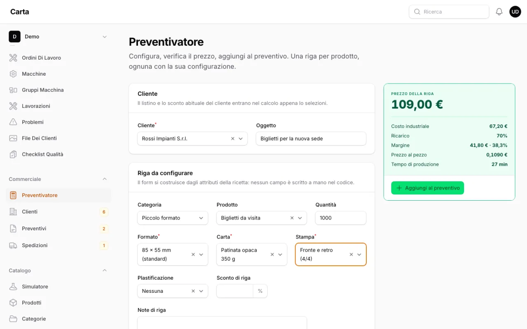Image resolution: width=527 pixels, height=329 pixels.
Task: Open Spedizioni in the sidebar
Action: (58, 246)
